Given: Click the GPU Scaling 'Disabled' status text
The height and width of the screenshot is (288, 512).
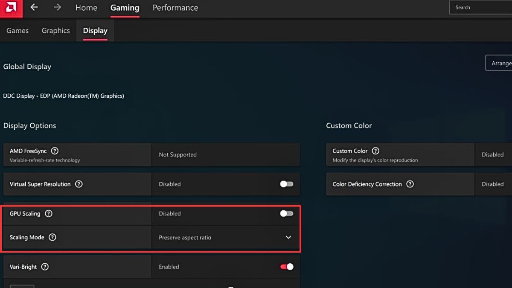Looking at the screenshot, I should point(170,214).
